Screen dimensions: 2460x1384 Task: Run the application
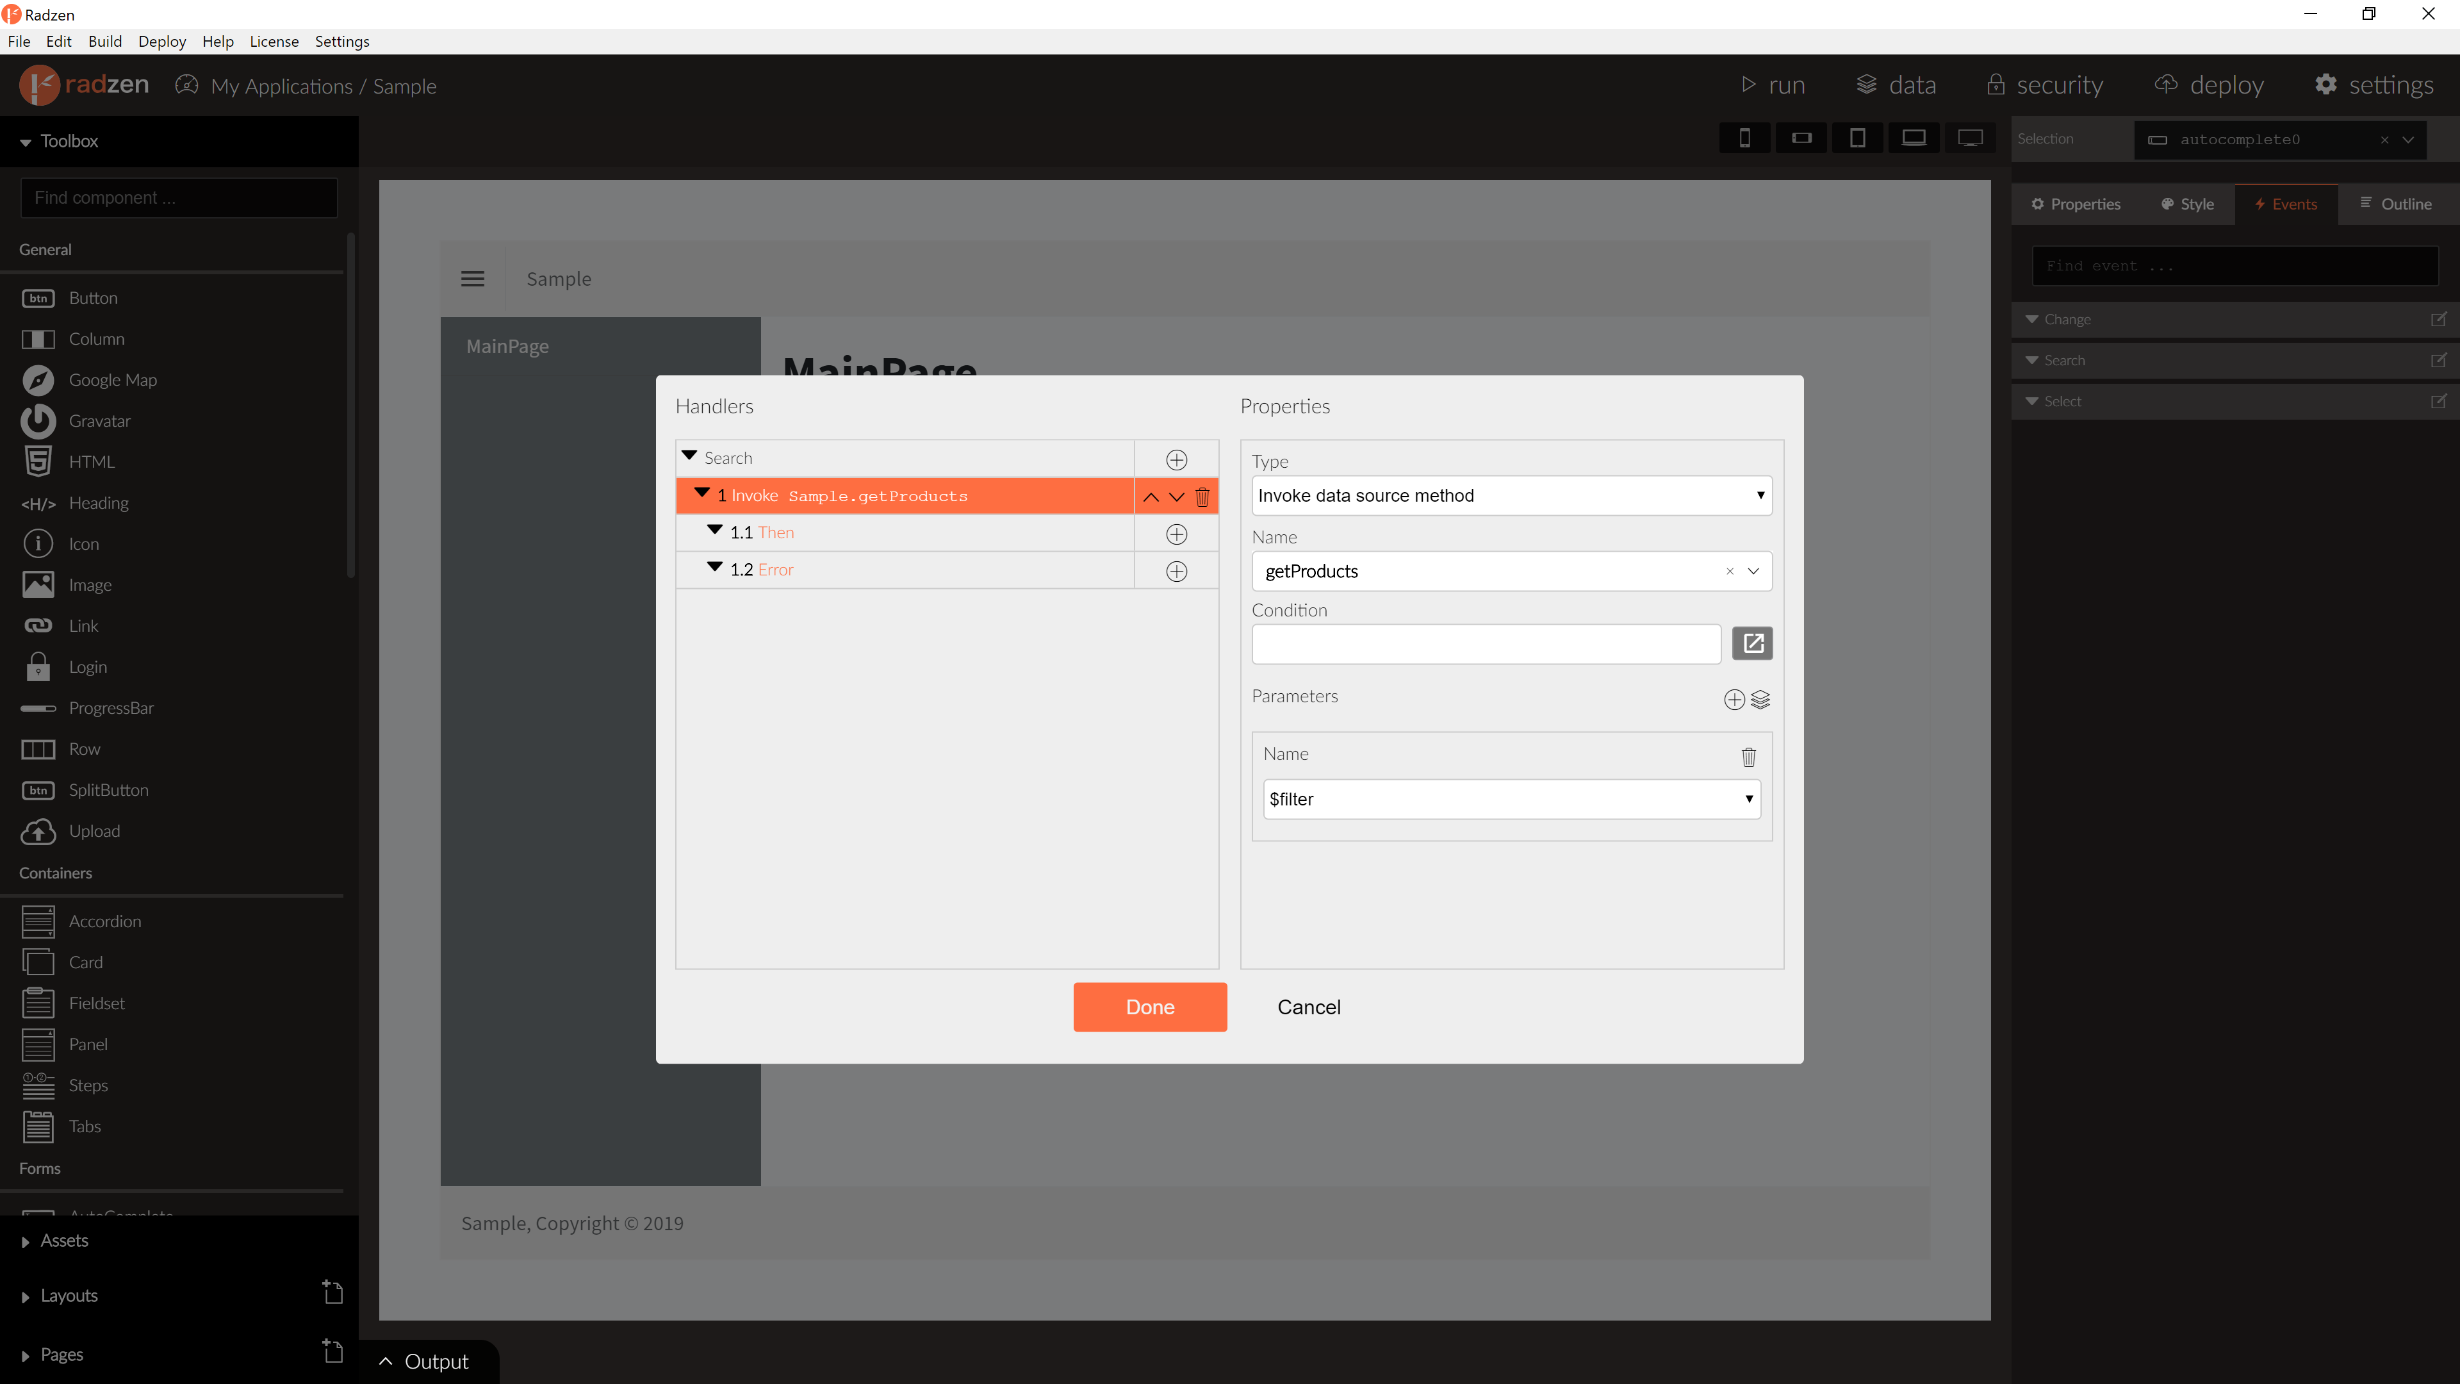[x=1773, y=85]
